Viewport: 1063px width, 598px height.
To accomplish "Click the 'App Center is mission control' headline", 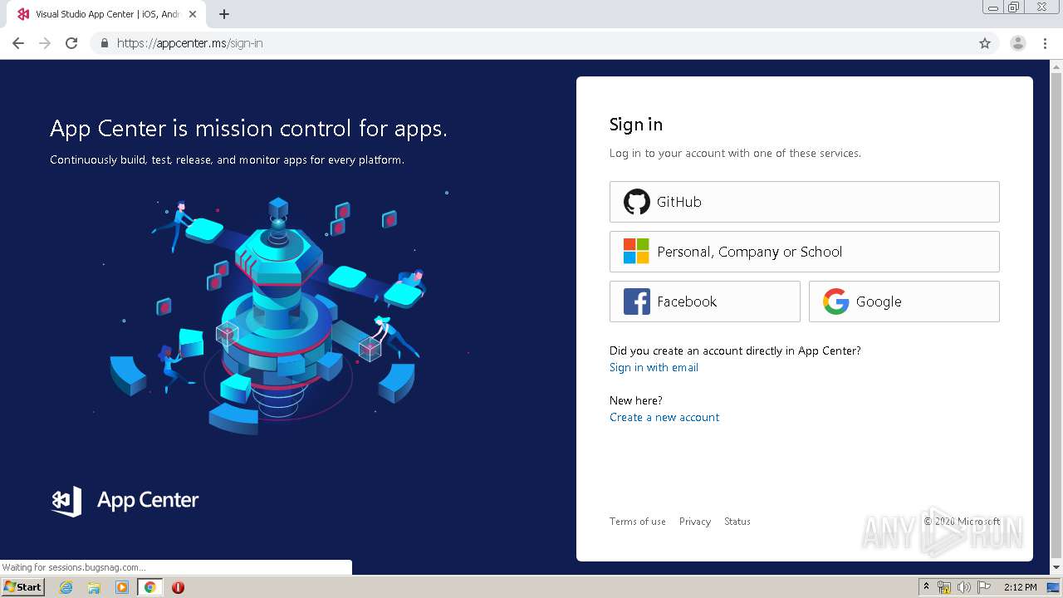I will click(x=248, y=129).
